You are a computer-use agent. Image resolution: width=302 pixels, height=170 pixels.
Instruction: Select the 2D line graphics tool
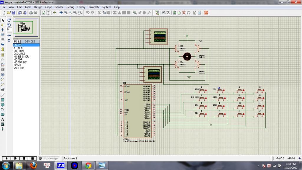point(3,95)
